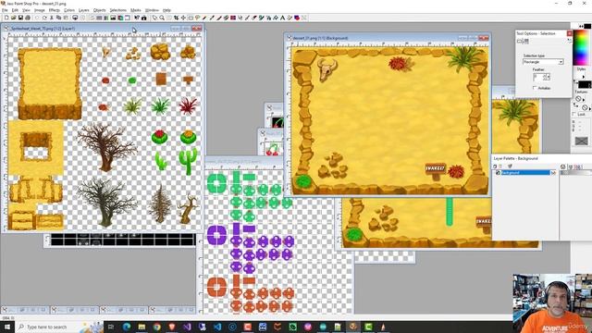Open the Selections menu

[117, 10]
